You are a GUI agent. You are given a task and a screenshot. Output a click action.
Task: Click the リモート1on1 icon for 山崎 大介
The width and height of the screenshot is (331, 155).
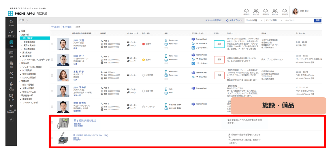point(193,63)
